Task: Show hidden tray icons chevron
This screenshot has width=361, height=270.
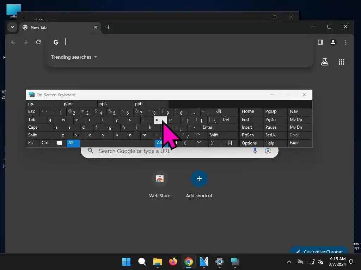Action: [289, 262]
